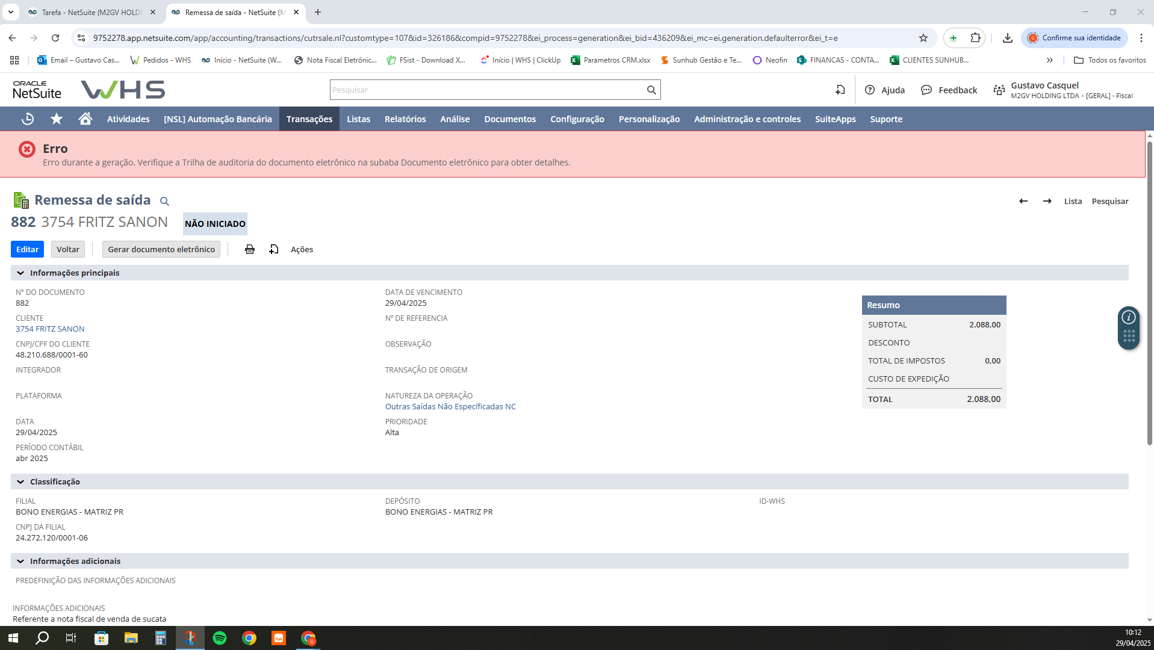The height and width of the screenshot is (650, 1154).
Task: Open the Spotify icon in the taskbar
Action: [x=220, y=638]
